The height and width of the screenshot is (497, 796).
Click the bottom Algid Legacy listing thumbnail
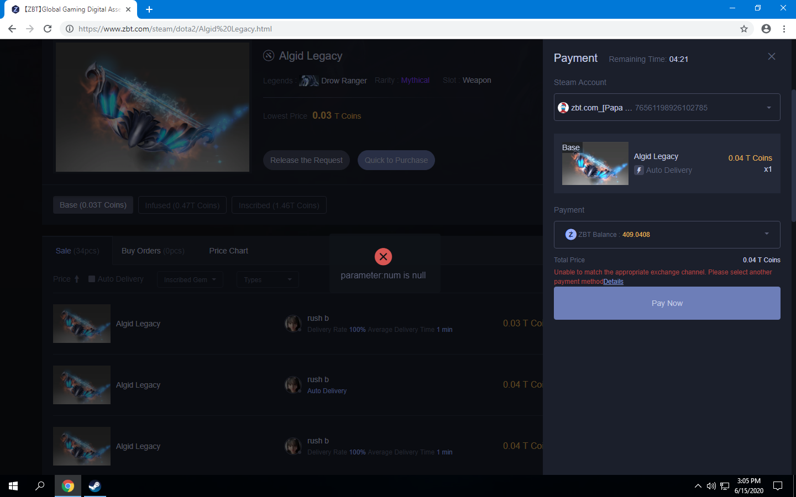click(x=82, y=446)
